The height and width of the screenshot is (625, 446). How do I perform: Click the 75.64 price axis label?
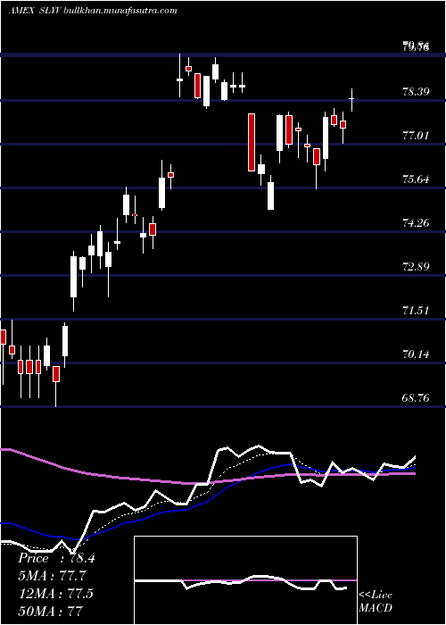point(416,179)
